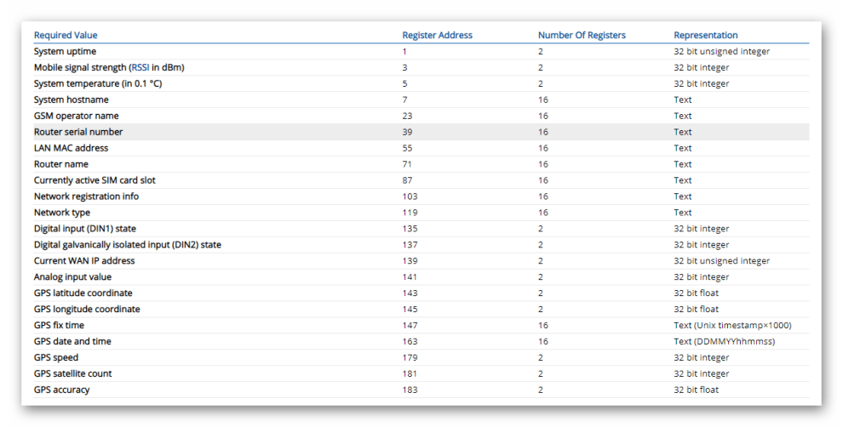The image size is (843, 427).
Task: Click register address 87 for SIM slot
Action: (407, 180)
